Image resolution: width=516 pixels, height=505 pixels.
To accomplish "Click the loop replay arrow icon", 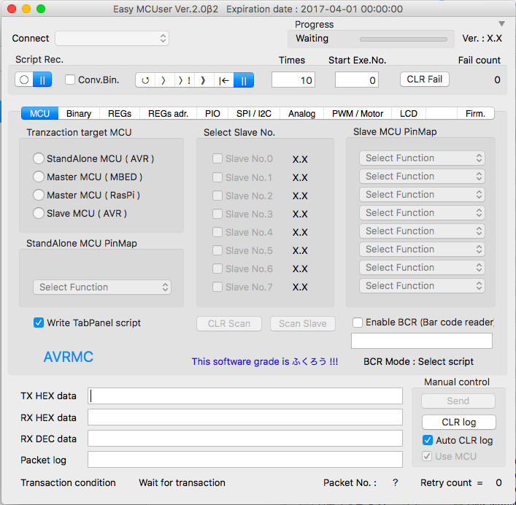I will pos(145,80).
